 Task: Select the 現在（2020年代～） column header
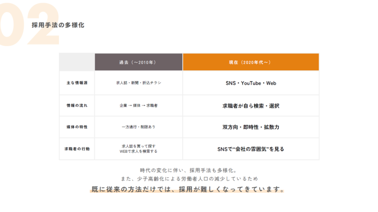251,62
